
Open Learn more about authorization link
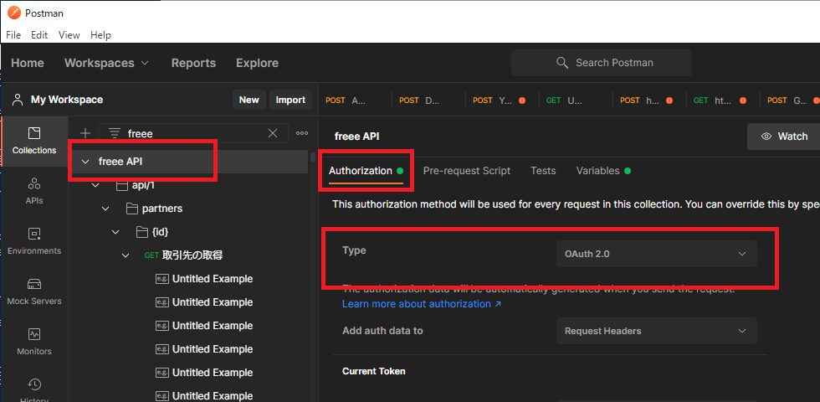click(x=422, y=303)
